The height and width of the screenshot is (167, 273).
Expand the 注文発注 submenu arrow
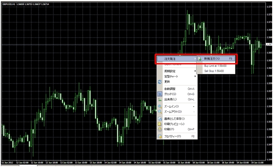coord(195,59)
